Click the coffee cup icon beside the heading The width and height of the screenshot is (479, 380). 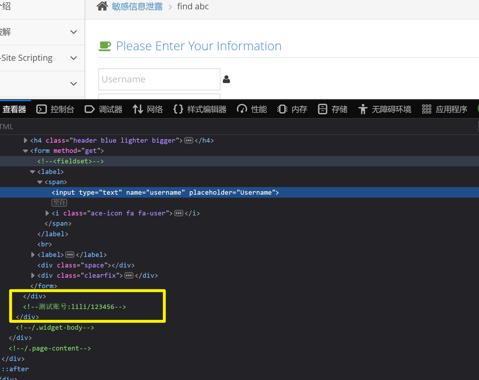pos(105,46)
